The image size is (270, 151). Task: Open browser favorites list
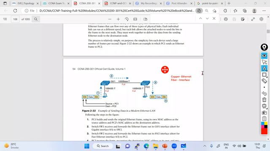(235, 11)
